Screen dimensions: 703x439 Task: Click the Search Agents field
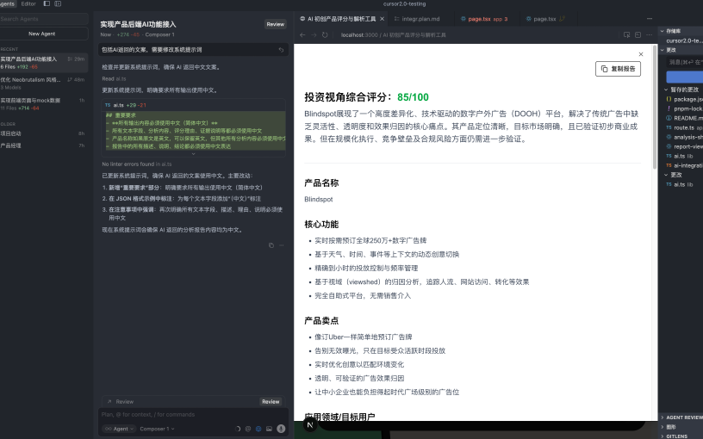click(x=43, y=18)
